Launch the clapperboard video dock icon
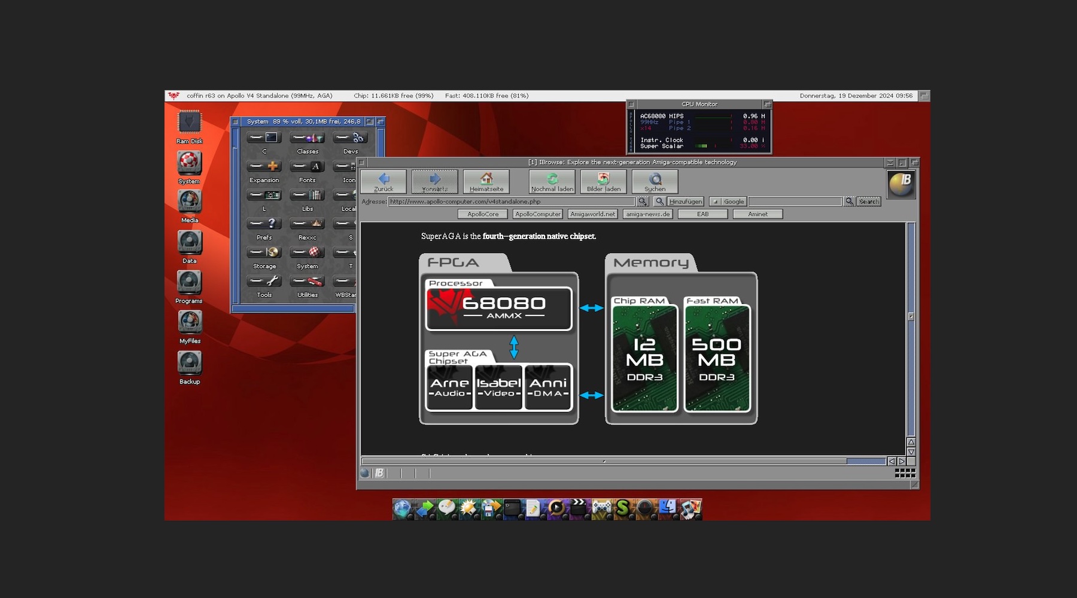The image size is (1077, 598). (x=579, y=509)
